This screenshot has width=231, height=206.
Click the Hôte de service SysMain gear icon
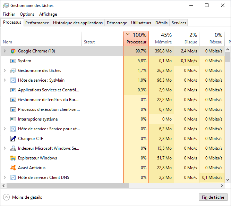point(13,80)
